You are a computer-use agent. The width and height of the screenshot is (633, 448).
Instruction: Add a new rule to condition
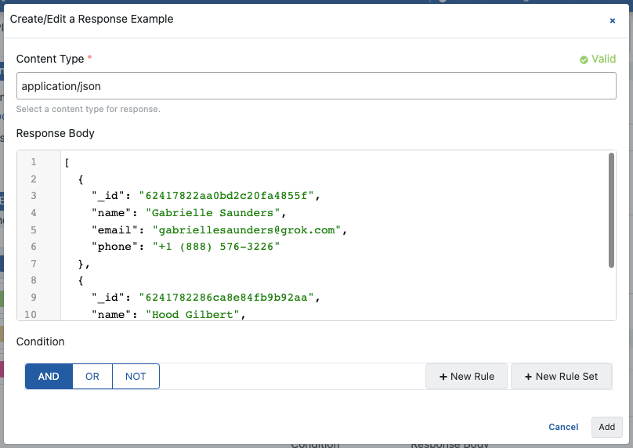[x=466, y=377]
